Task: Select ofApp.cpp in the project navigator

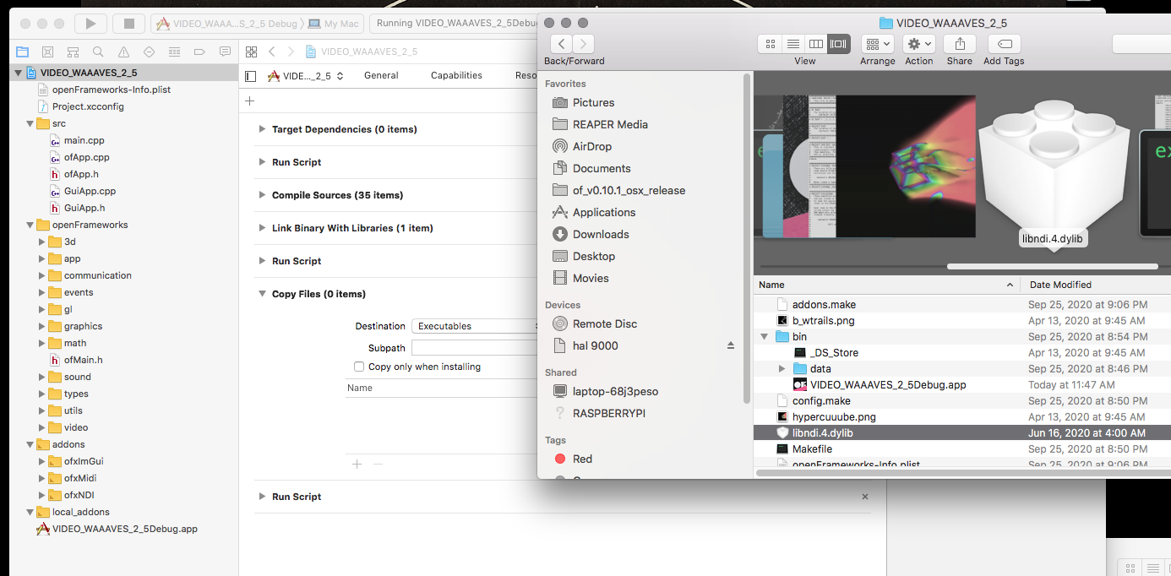Action: tap(86, 157)
